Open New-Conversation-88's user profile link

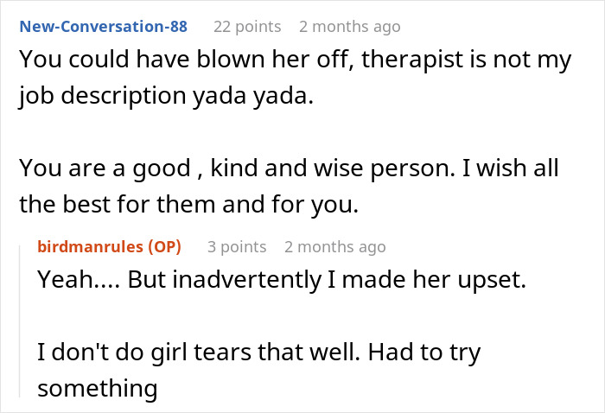click(103, 27)
